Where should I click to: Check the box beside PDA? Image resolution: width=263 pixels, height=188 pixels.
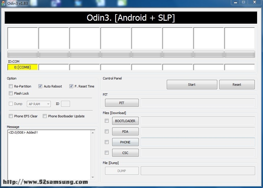pyautogui.click(x=107, y=131)
